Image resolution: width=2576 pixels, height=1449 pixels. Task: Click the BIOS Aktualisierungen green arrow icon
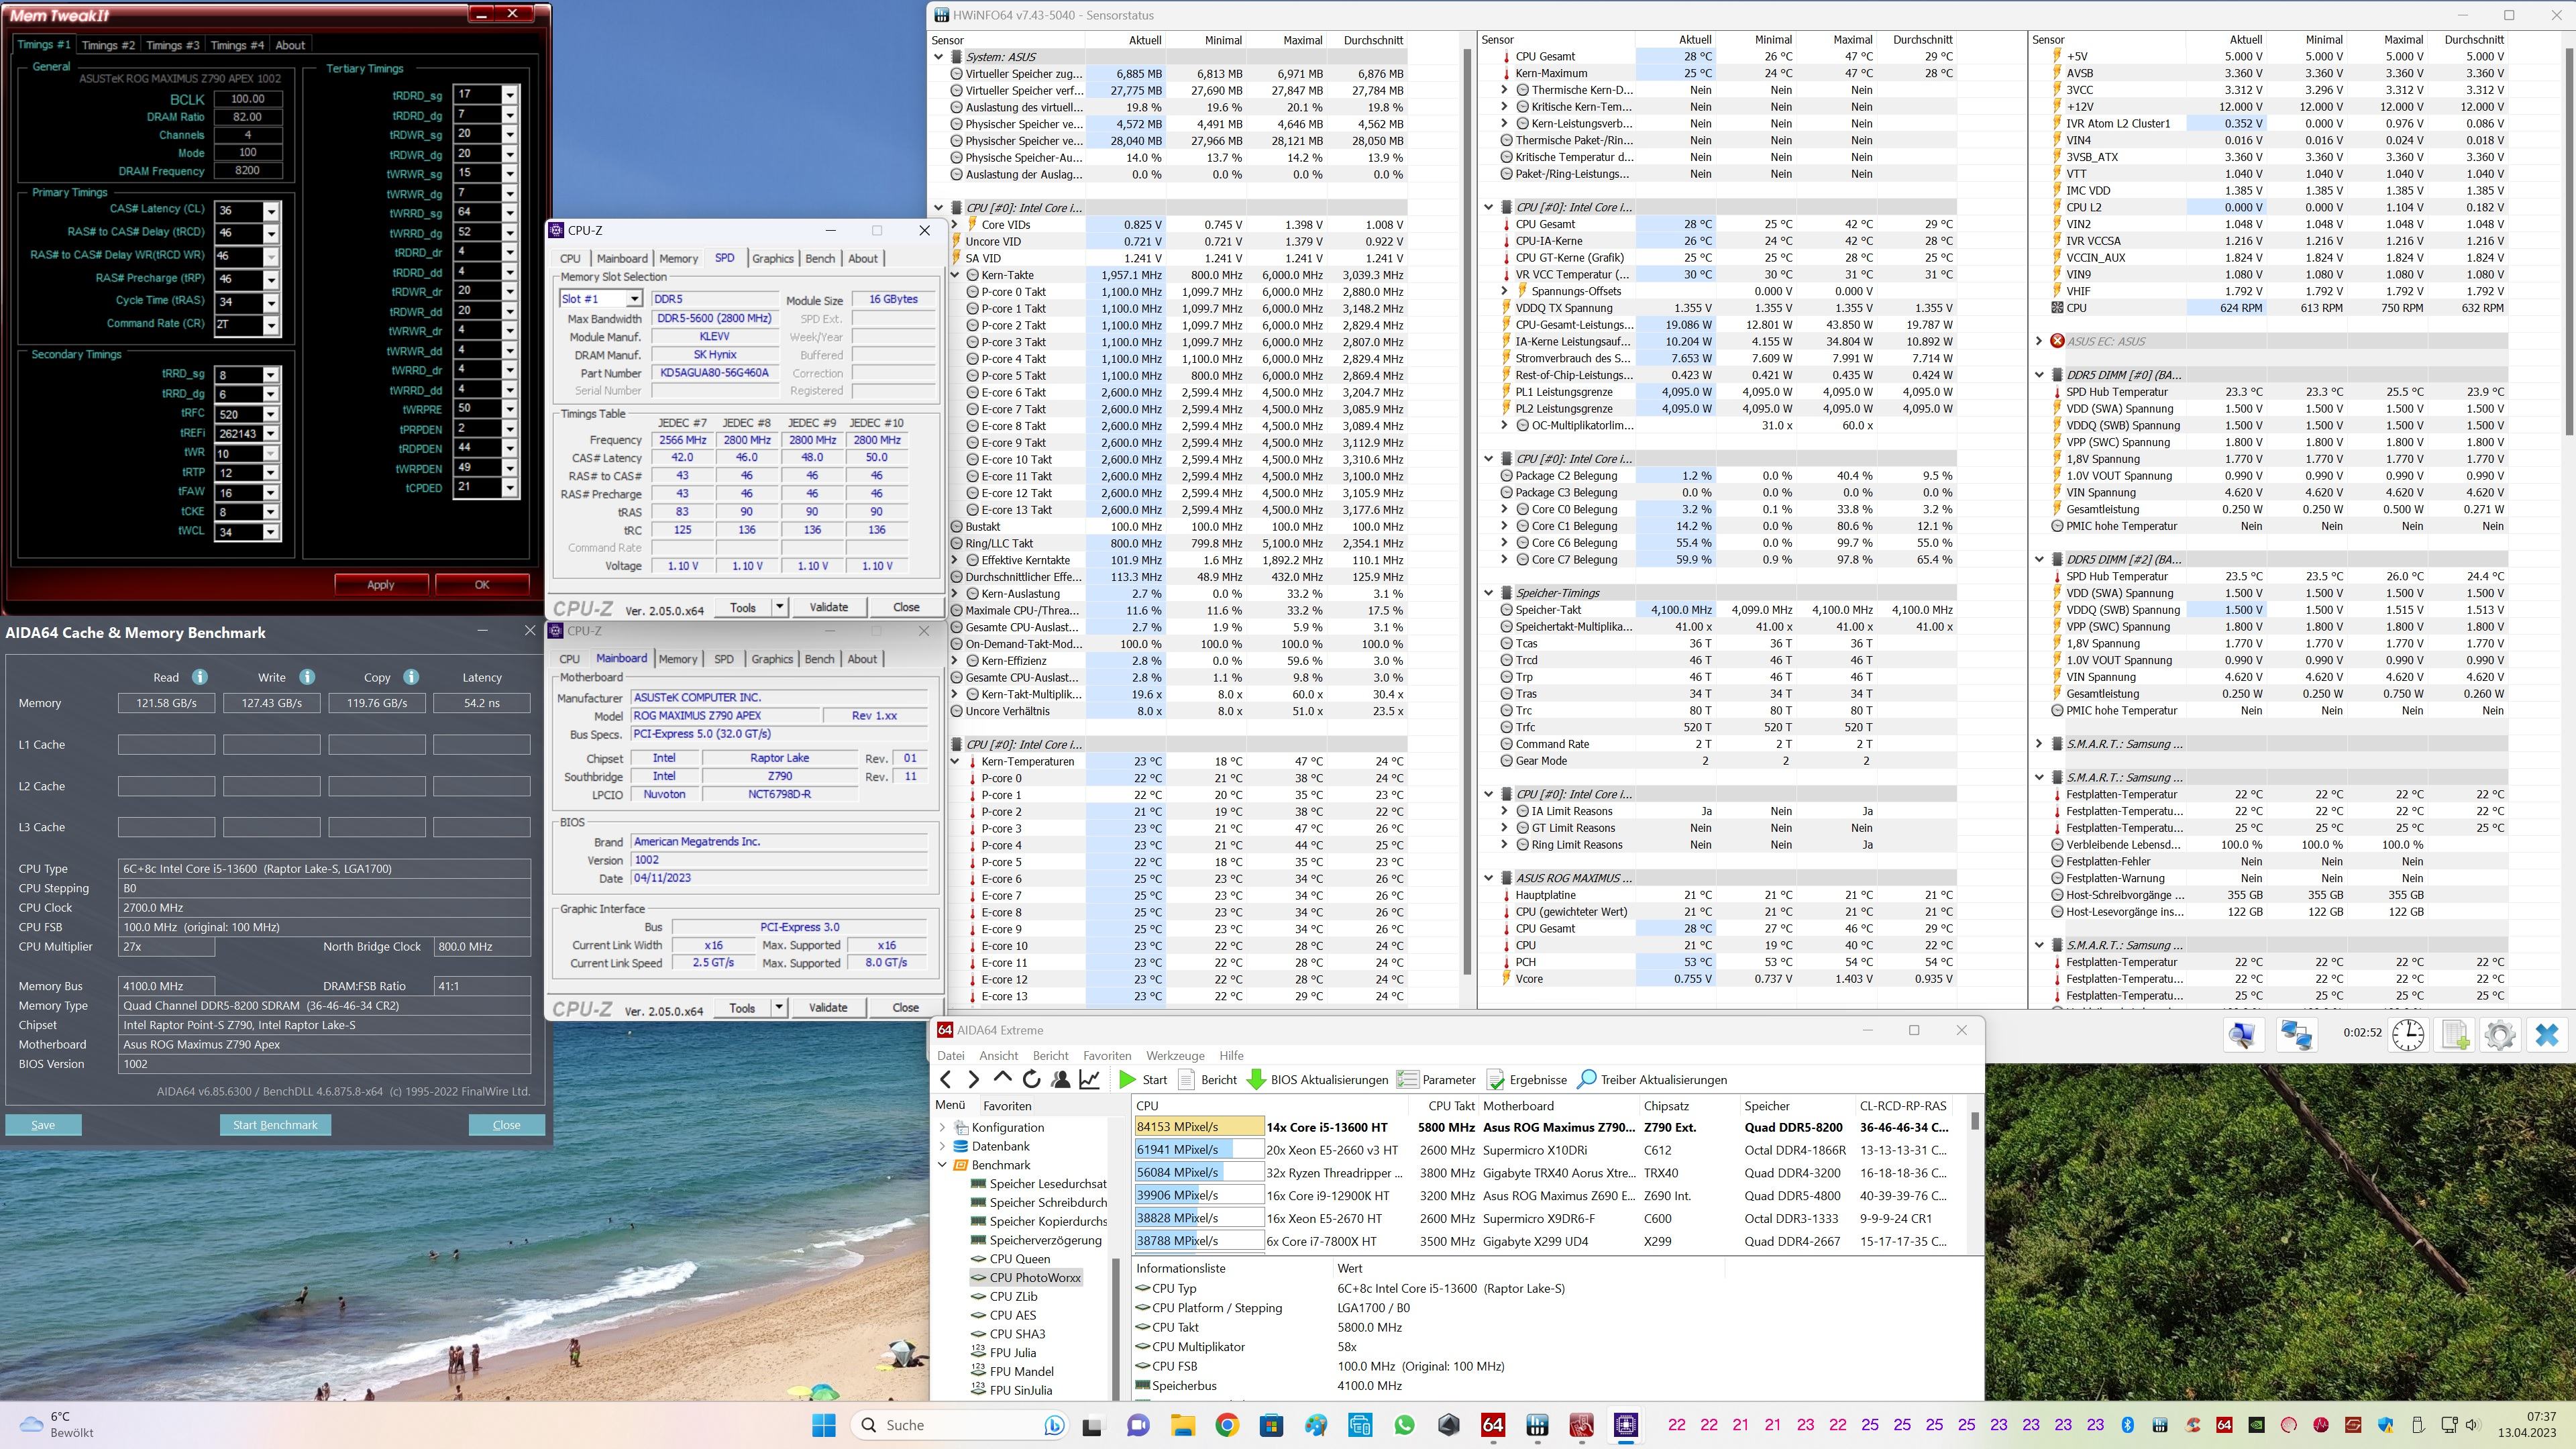point(1257,1080)
